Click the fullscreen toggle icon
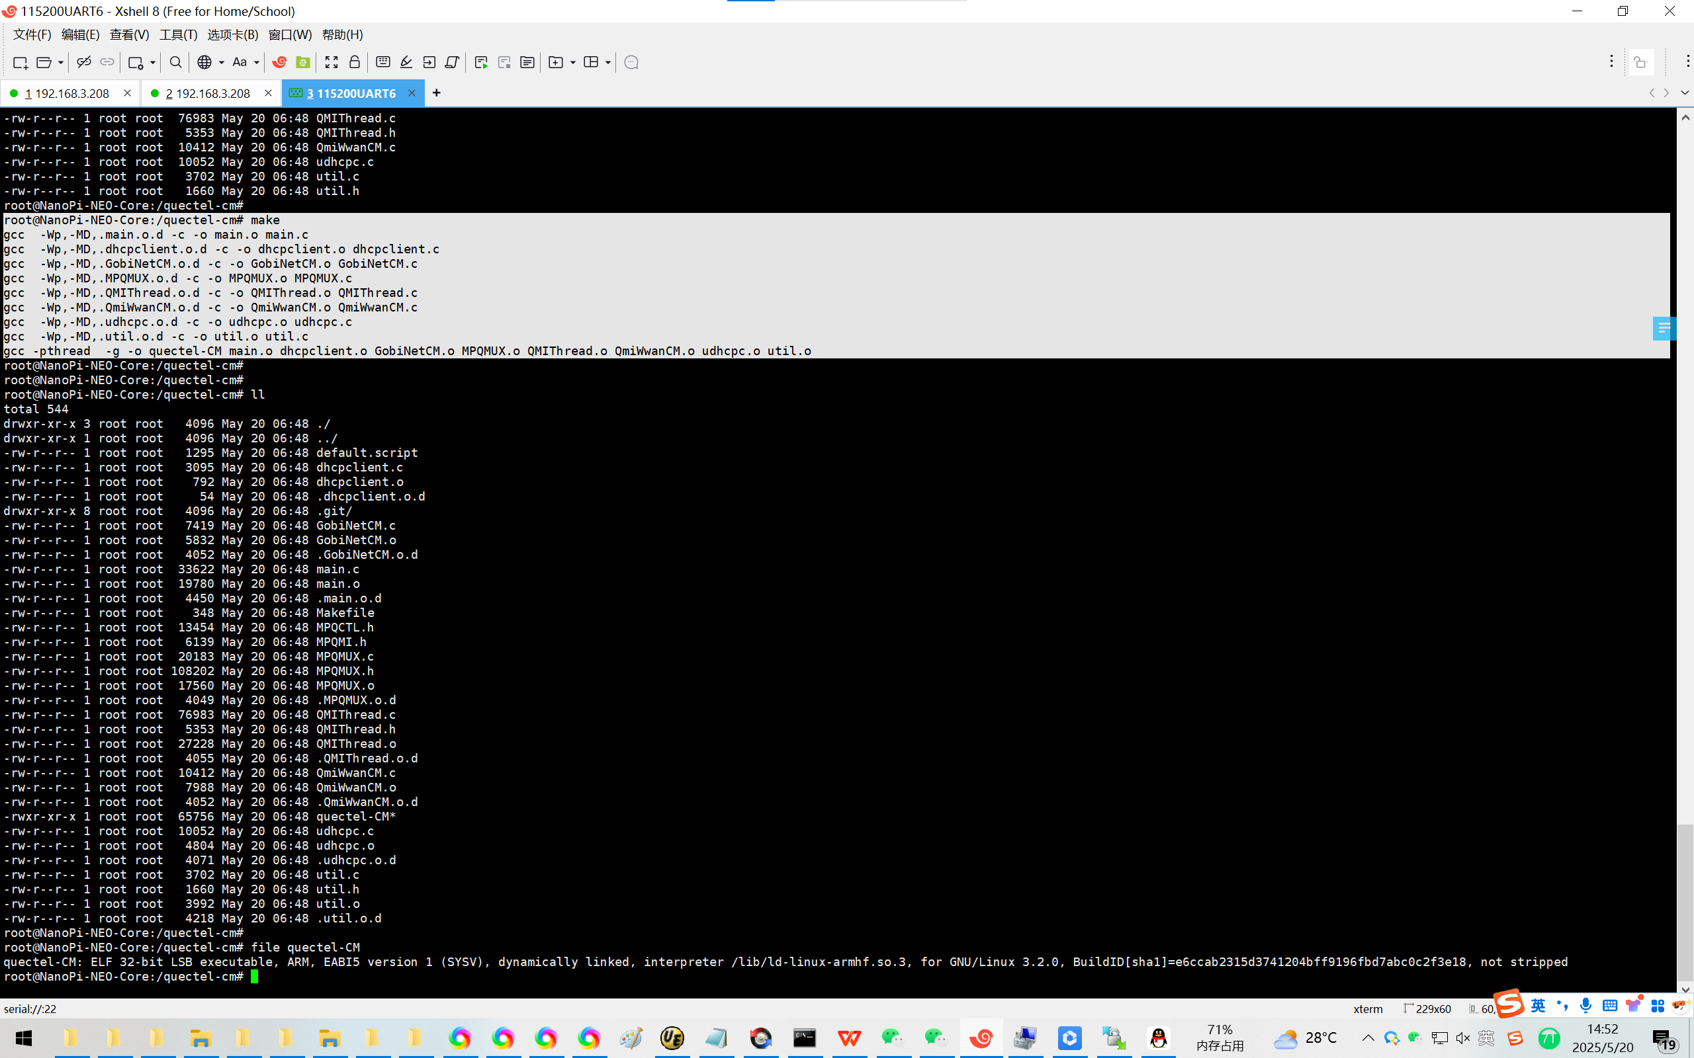The height and width of the screenshot is (1058, 1694). 332,62
